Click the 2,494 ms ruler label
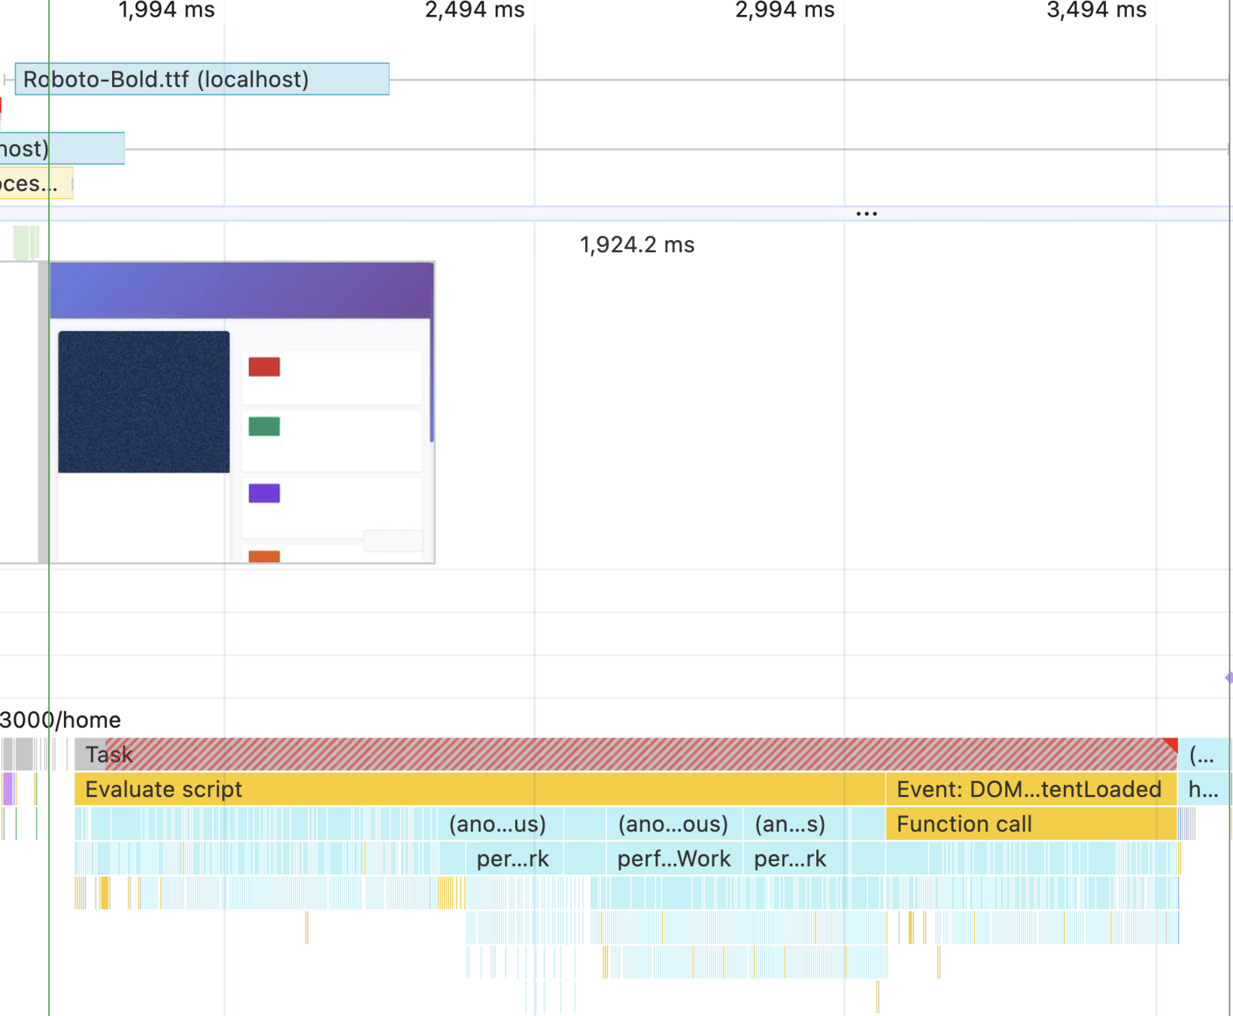Image resolution: width=1233 pixels, height=1016 pixels. 475,11
